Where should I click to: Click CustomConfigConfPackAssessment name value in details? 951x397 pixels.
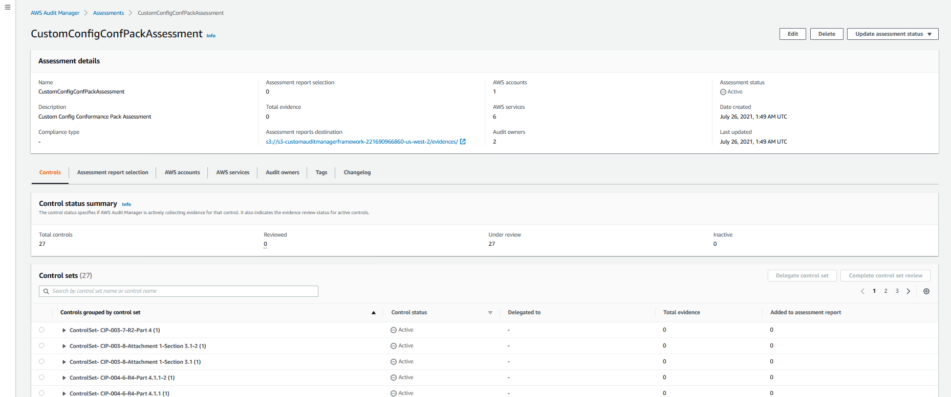81,92
